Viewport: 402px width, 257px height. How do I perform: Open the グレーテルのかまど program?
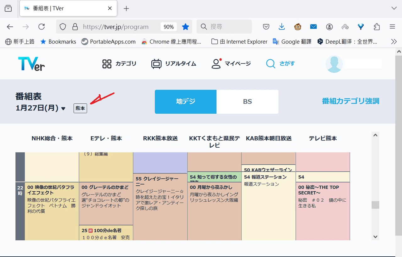click(106, 204)
